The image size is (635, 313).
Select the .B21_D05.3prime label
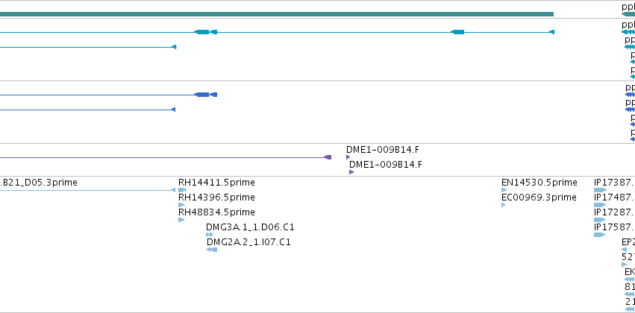[39, 183]
